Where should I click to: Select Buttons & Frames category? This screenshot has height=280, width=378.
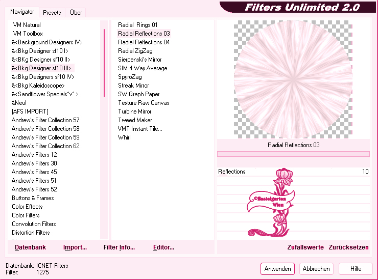coord(33,198)
